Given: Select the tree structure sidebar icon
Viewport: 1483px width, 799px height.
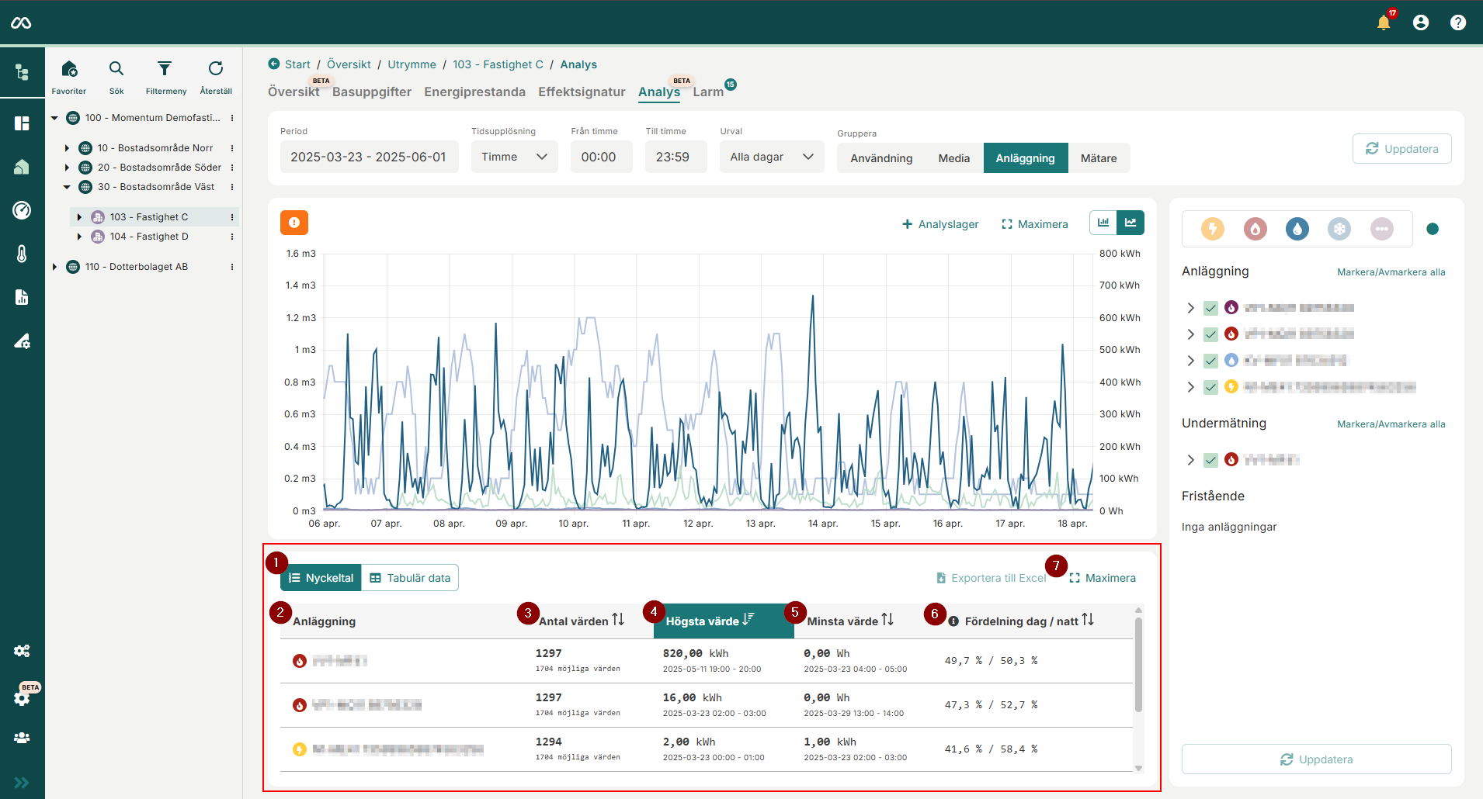Looking at the screenshot, I should (x=22, y=73).
